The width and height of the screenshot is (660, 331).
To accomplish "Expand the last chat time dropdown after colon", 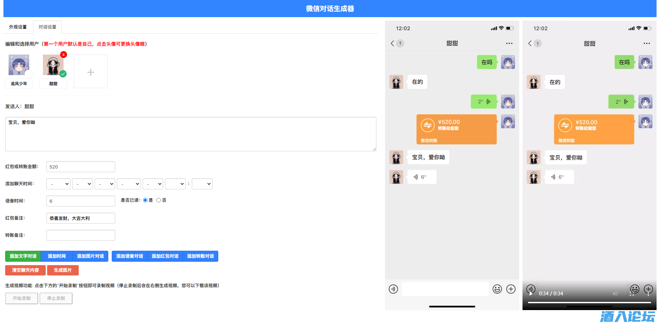I will pos(202,184).
